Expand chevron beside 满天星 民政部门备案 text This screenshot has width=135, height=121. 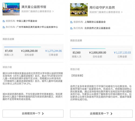pos(53,11)
